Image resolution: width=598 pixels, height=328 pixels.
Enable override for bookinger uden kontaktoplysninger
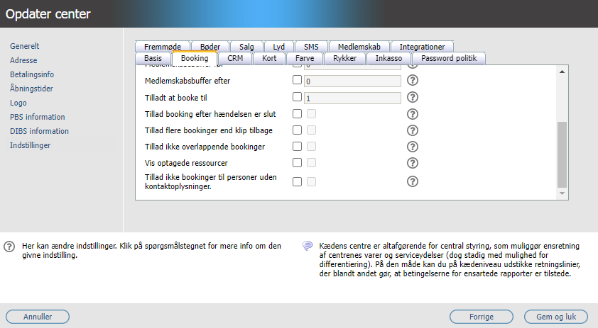tap(297, 182)
